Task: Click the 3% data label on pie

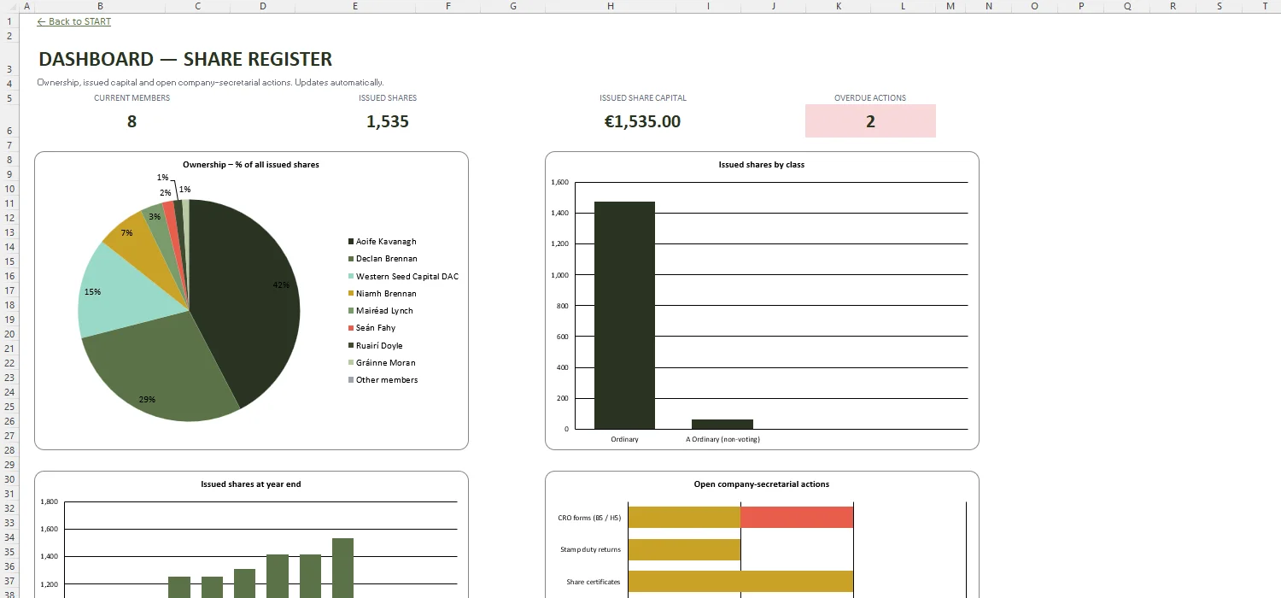Action: [155, 217]
